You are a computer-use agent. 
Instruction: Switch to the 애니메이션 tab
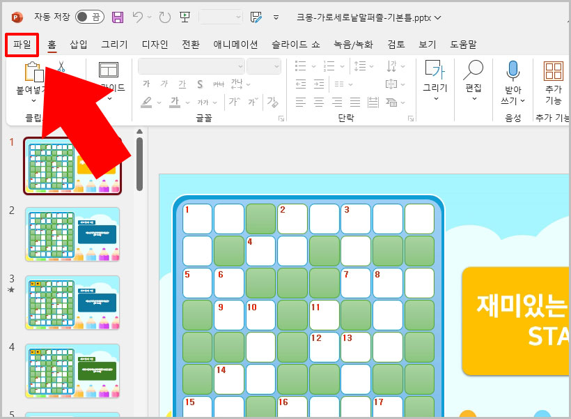tap(235, 45)
